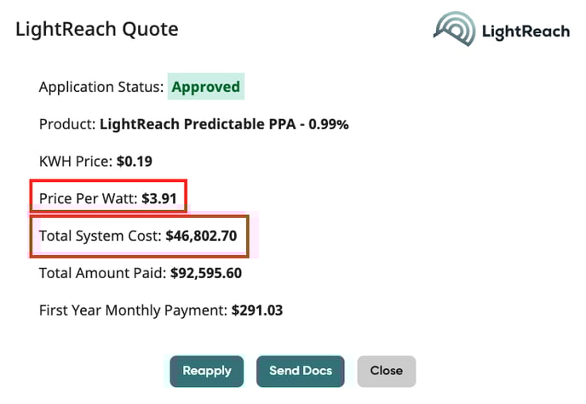The height and width of the screenshot is (404, 586).
Task: Click the Price Per Watt label
Action: (x=89, y=198)
